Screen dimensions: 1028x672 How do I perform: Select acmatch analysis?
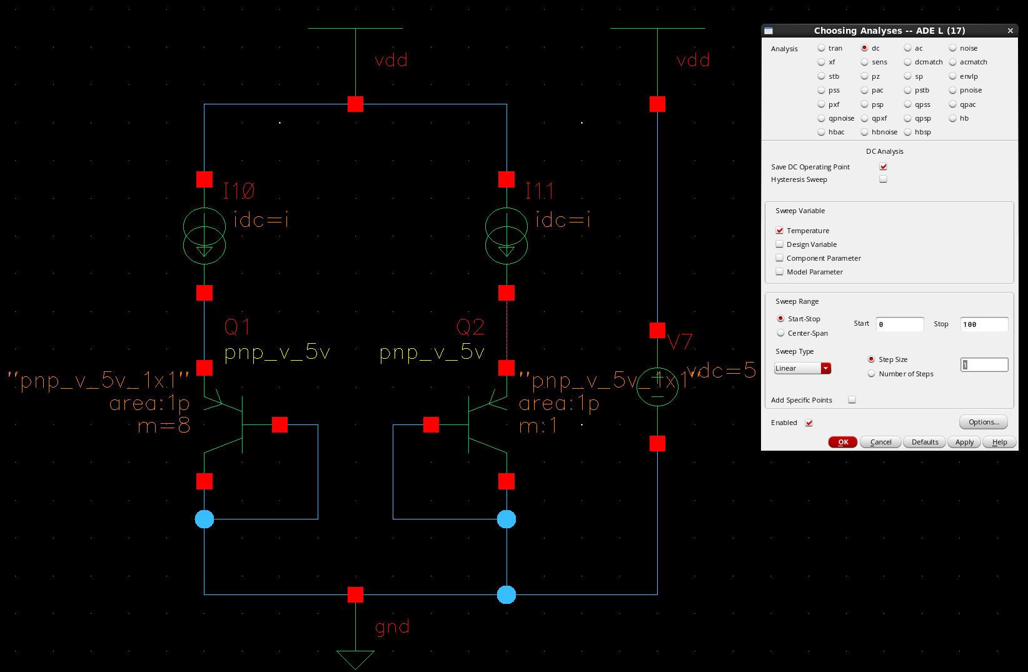pos(952,62)
